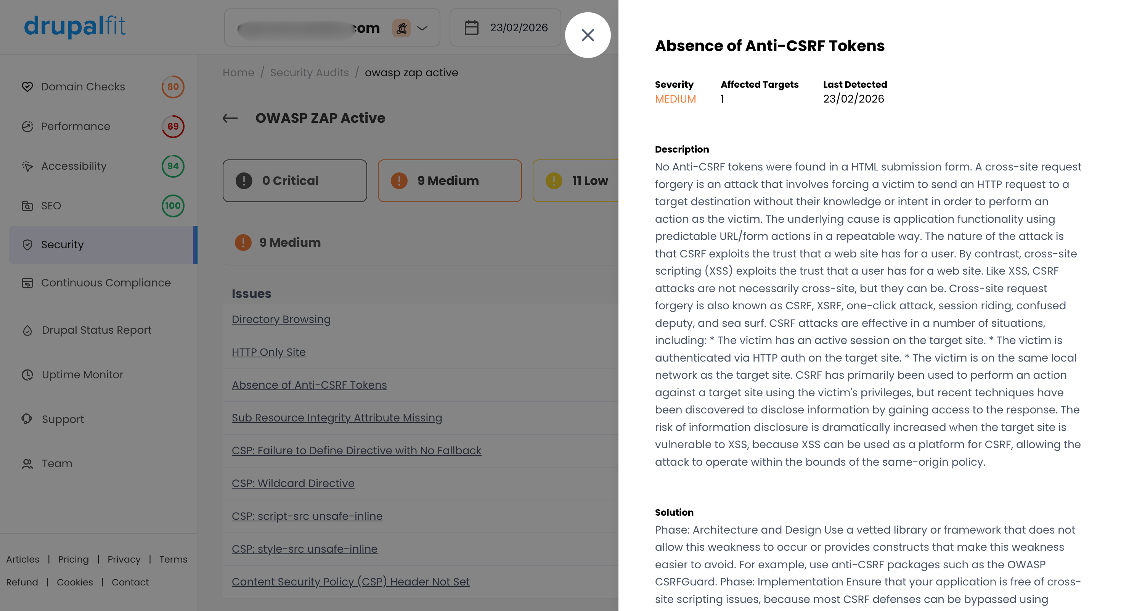Open CSP: Wildcard Directive issue
Screen dimensions: 1121x611
pyautogui.click(x=293, y=483)
